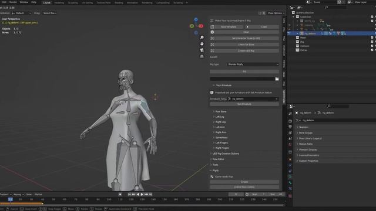Switch perspective/orthographic with grid icon
This screenshot has width=376, height=211.
pyautogui.click(x=202, y=56)
